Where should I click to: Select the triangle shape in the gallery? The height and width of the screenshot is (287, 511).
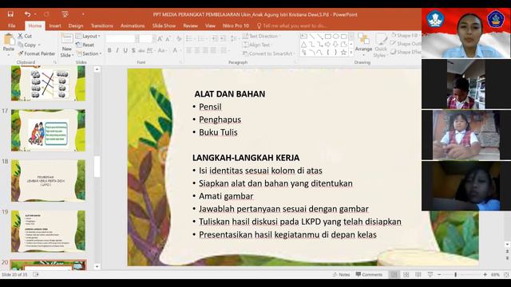click(303, 45)
